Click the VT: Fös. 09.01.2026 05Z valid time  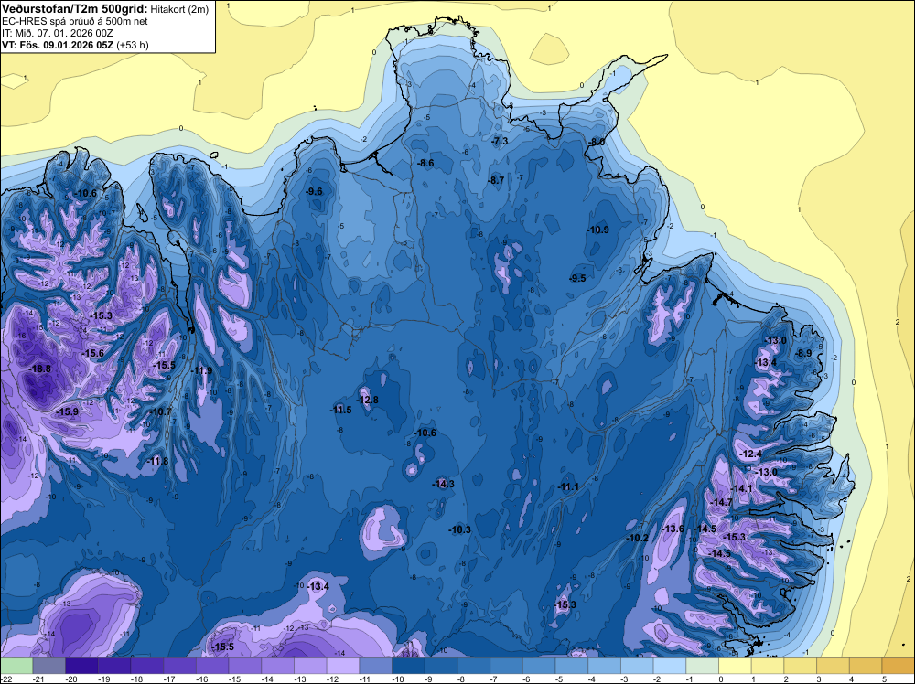tap(58, 45)
